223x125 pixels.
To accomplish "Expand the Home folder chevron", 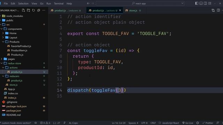I will click(3, 33).
